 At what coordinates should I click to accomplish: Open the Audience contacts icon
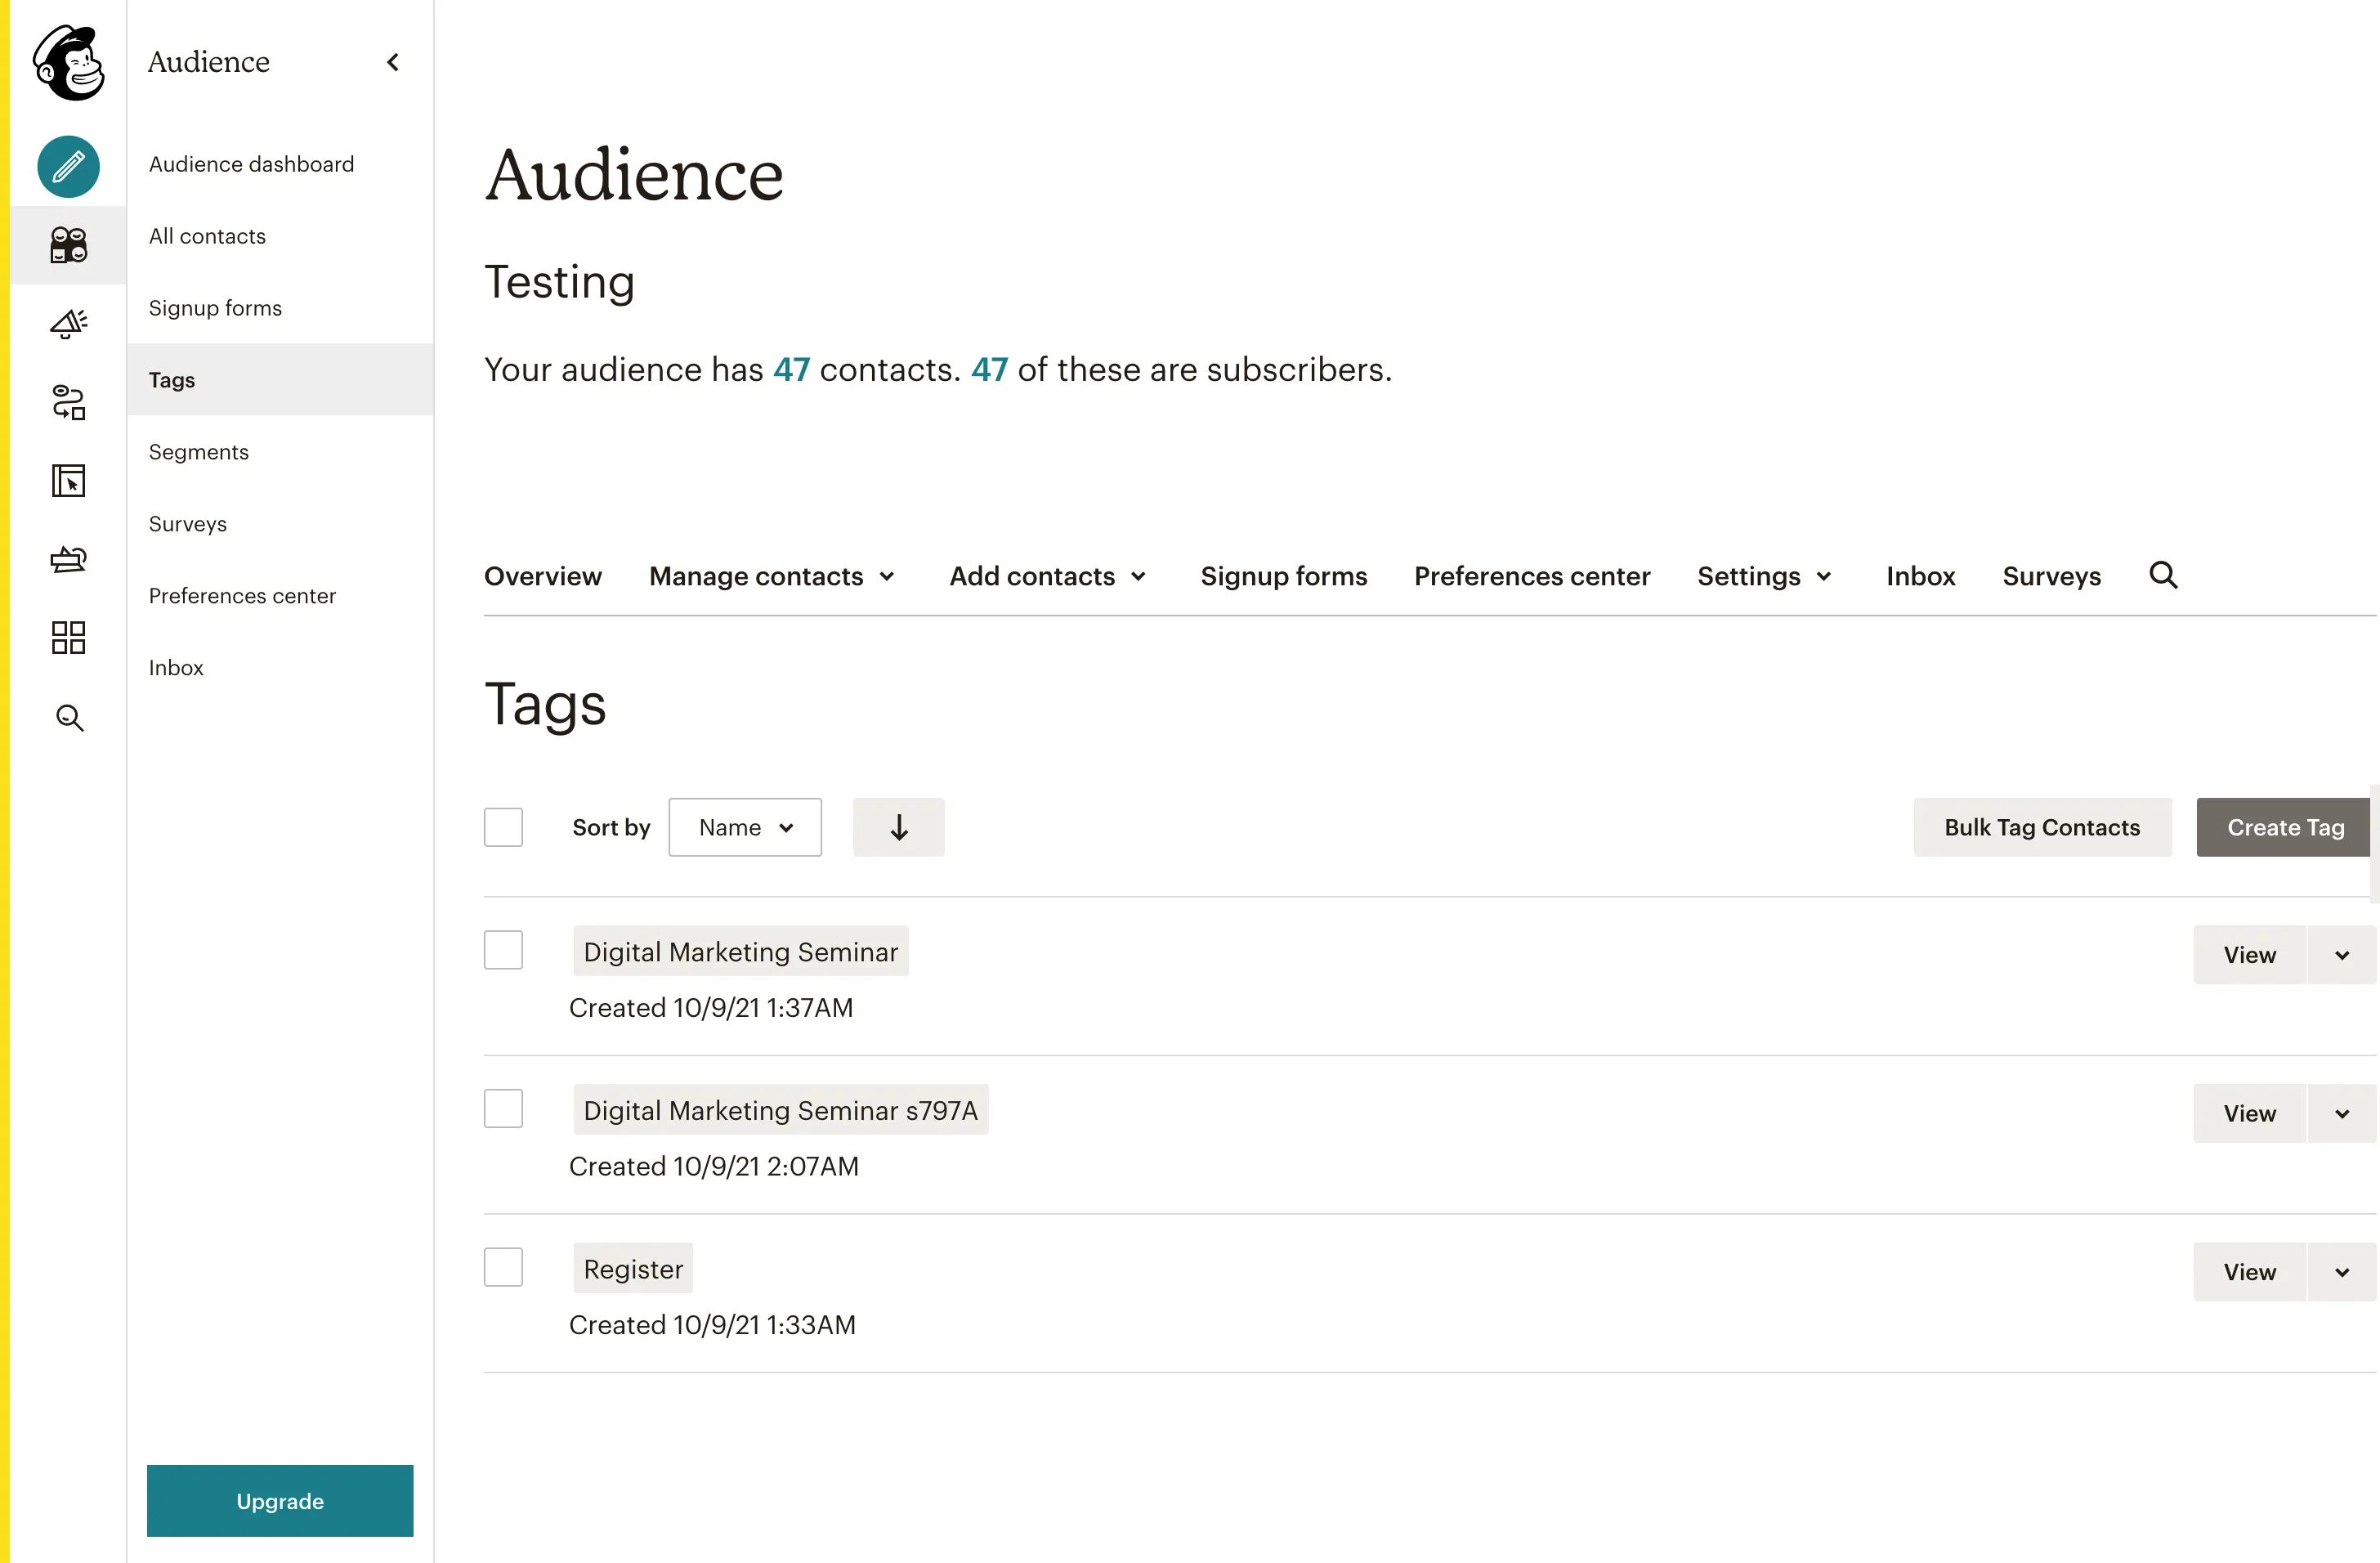coord(68,245)
